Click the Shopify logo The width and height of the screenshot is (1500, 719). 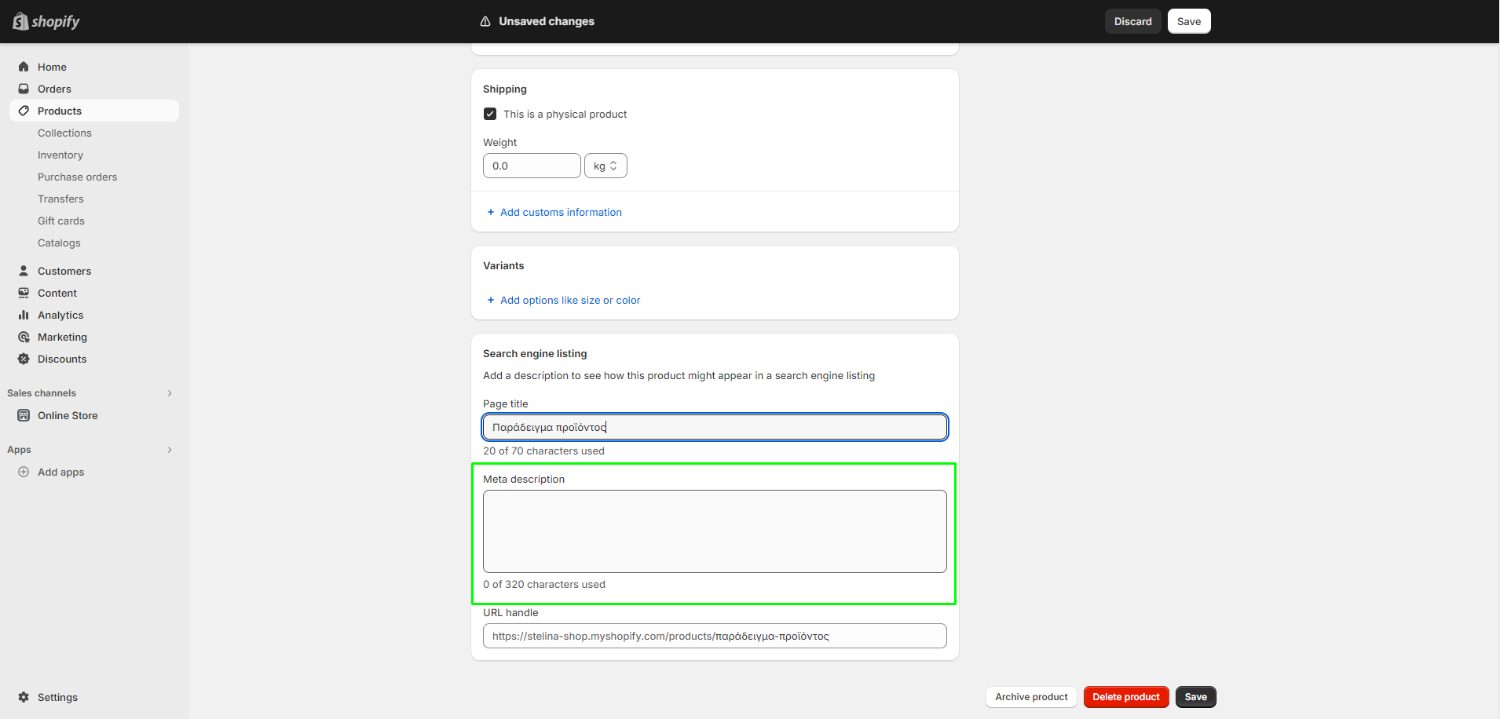point(46,21)
